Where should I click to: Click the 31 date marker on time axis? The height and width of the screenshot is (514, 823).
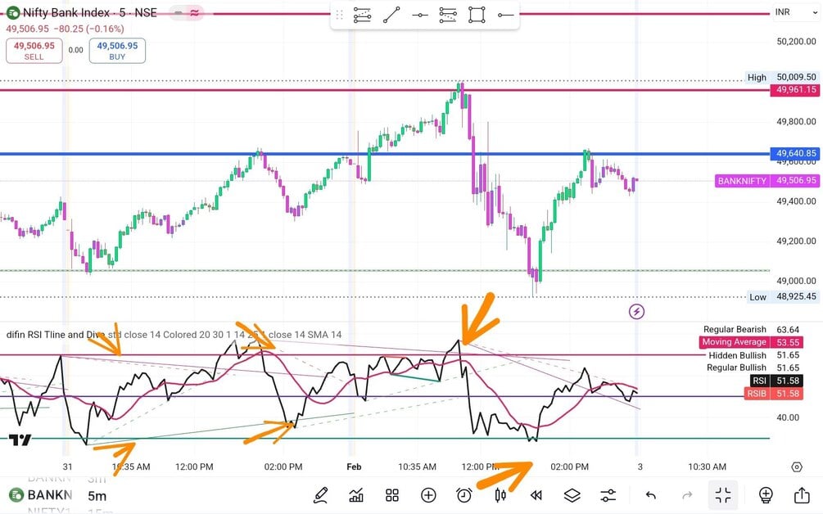67,467
